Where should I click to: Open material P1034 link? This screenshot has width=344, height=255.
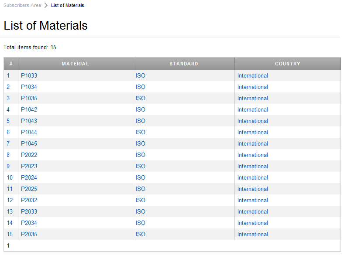29,87
